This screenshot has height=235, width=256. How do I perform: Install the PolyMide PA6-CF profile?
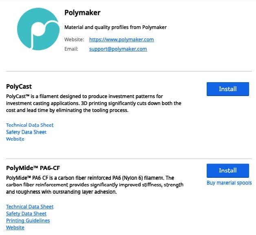[x=227, y=170]
